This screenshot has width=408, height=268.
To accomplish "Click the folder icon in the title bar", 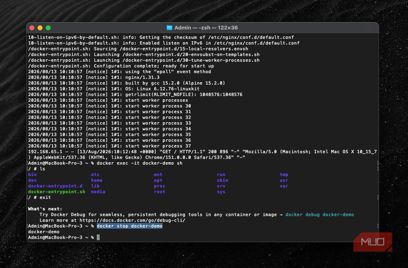I will tap(169, 28).
